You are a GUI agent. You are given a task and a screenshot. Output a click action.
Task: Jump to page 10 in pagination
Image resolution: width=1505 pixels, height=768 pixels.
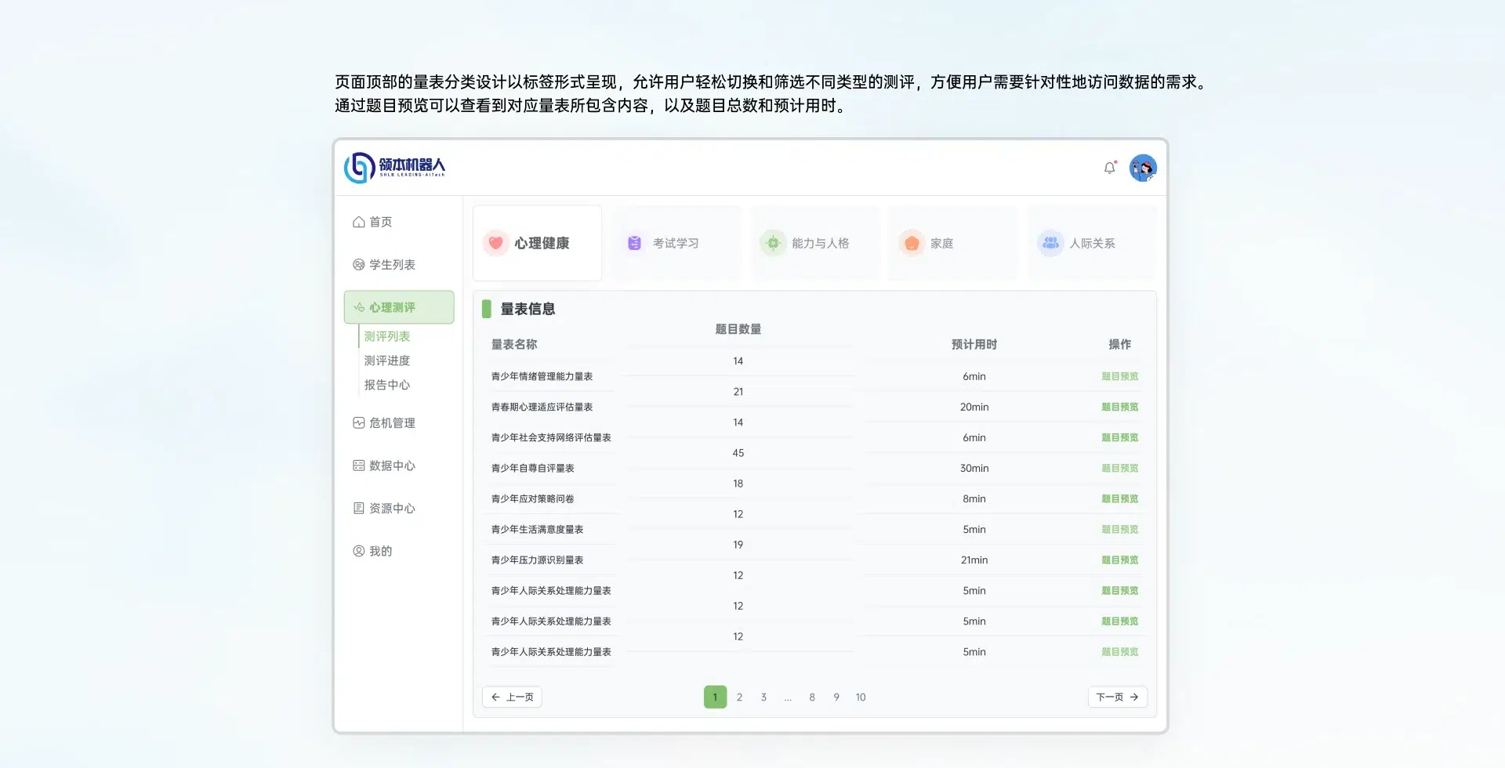[861, 697]
